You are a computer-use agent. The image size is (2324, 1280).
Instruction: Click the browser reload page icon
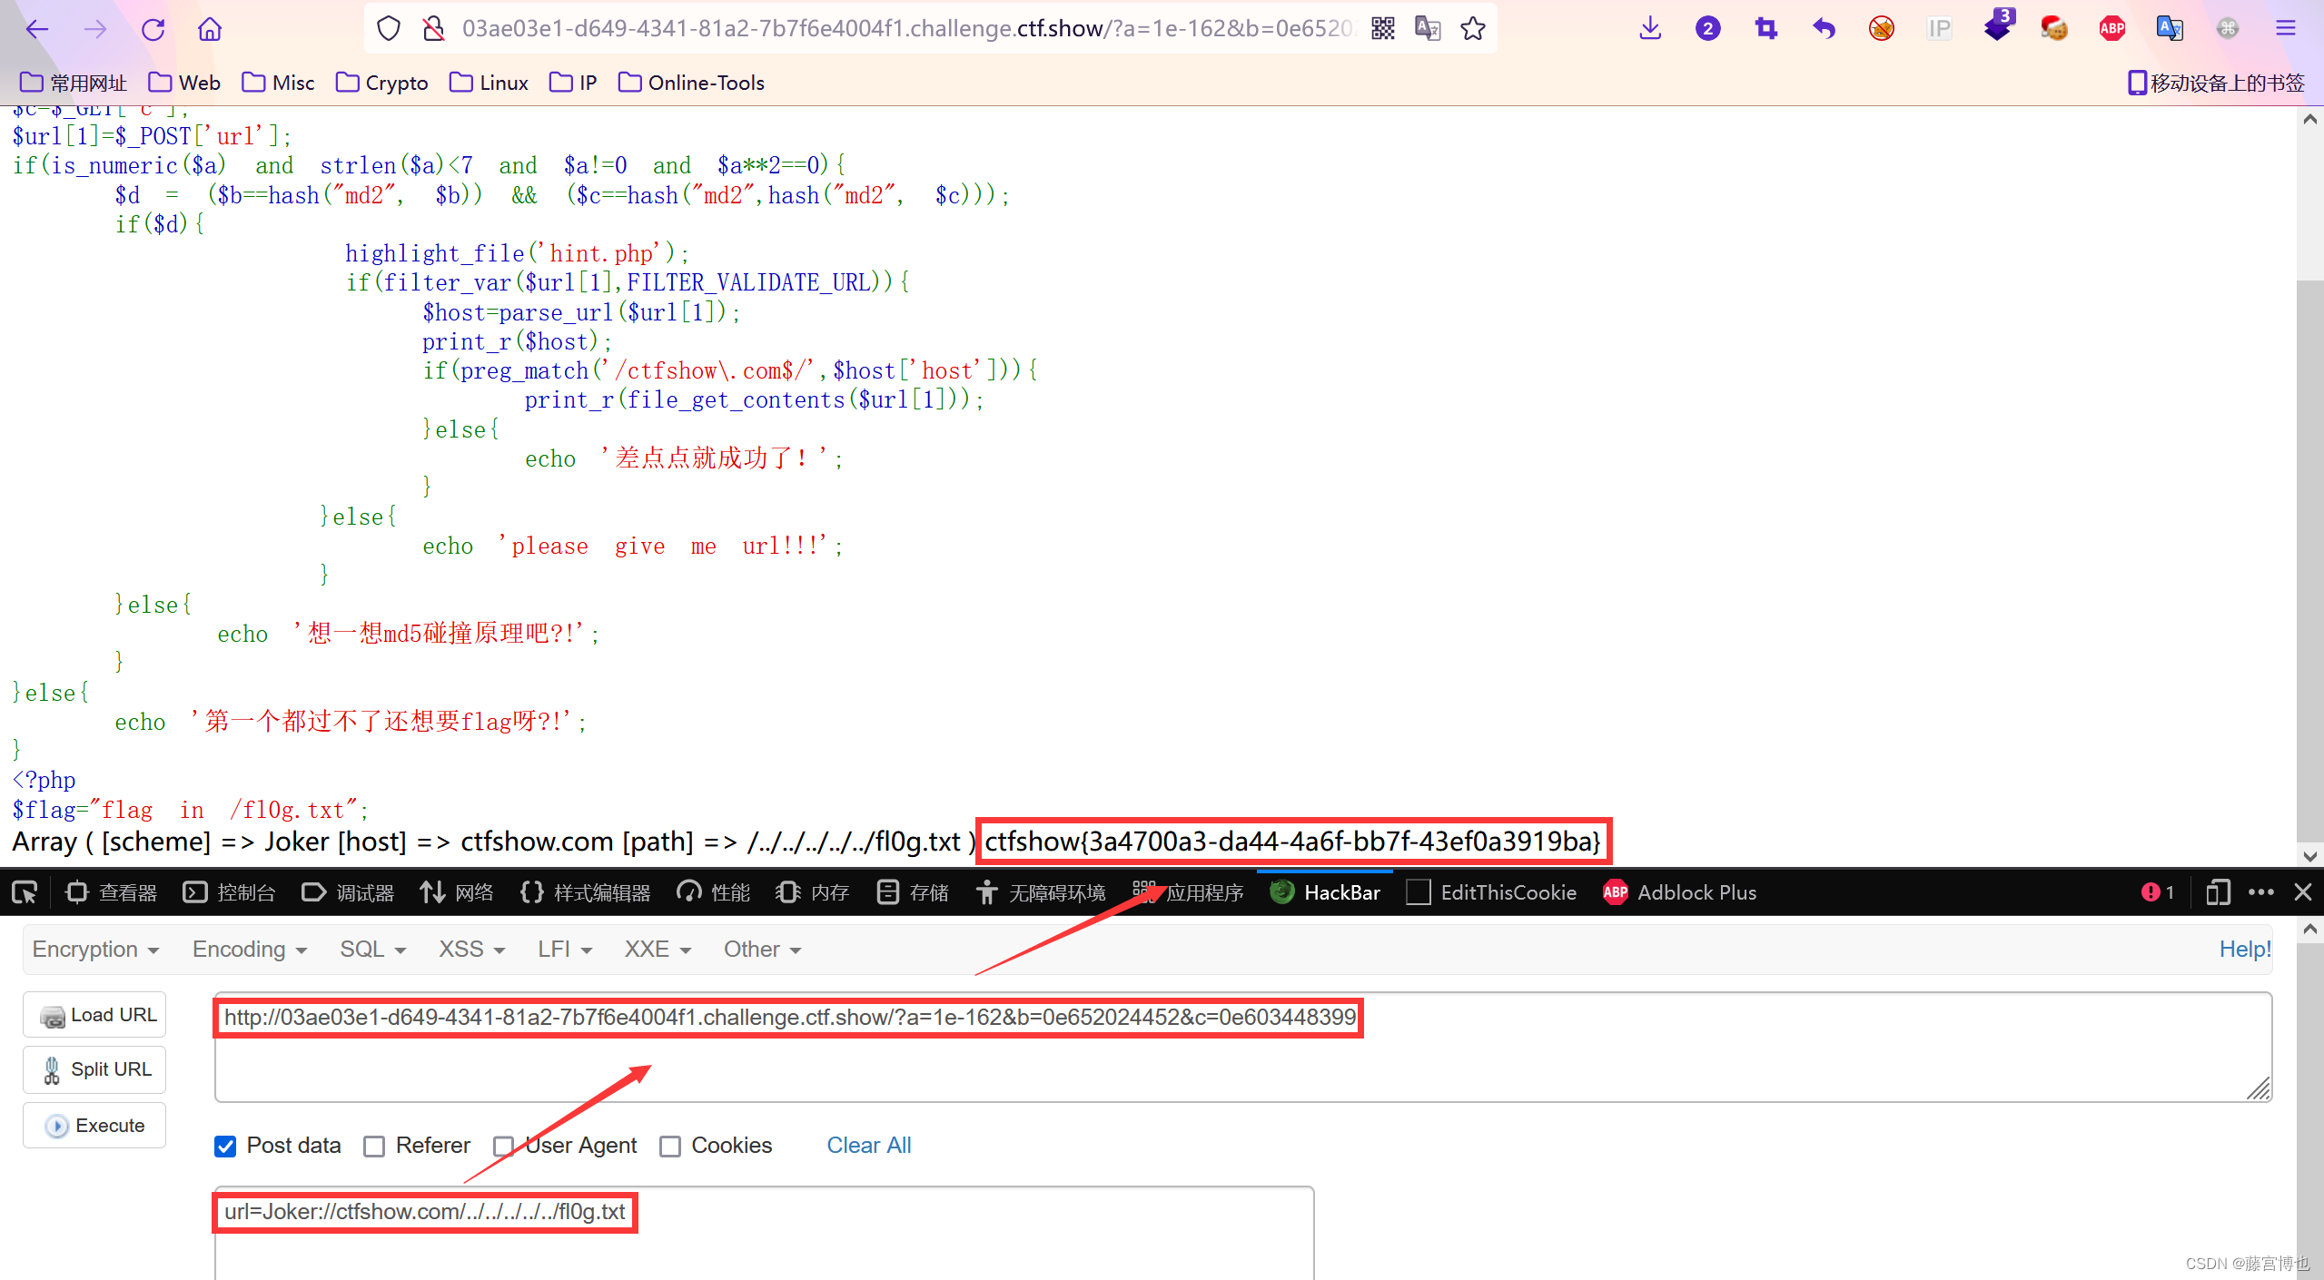click(x=153, y=29)
